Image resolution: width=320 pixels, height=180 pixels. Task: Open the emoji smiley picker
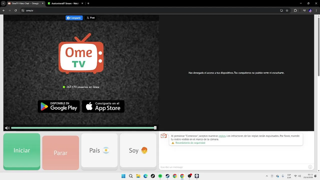[310, 167]
